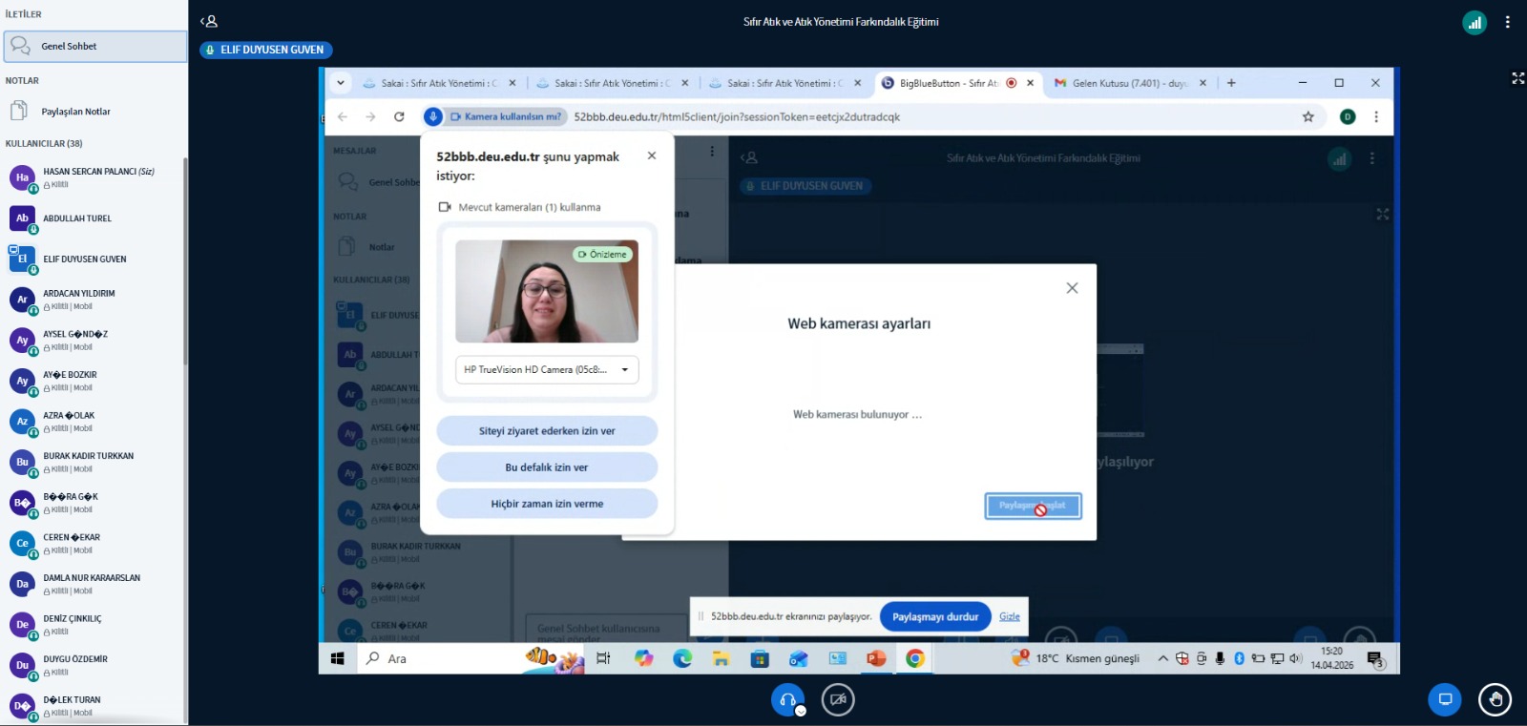This screenshot has height=726, width=1527.
Task: Select the Genel Sohbet chat item
Action: click(94, 46)
